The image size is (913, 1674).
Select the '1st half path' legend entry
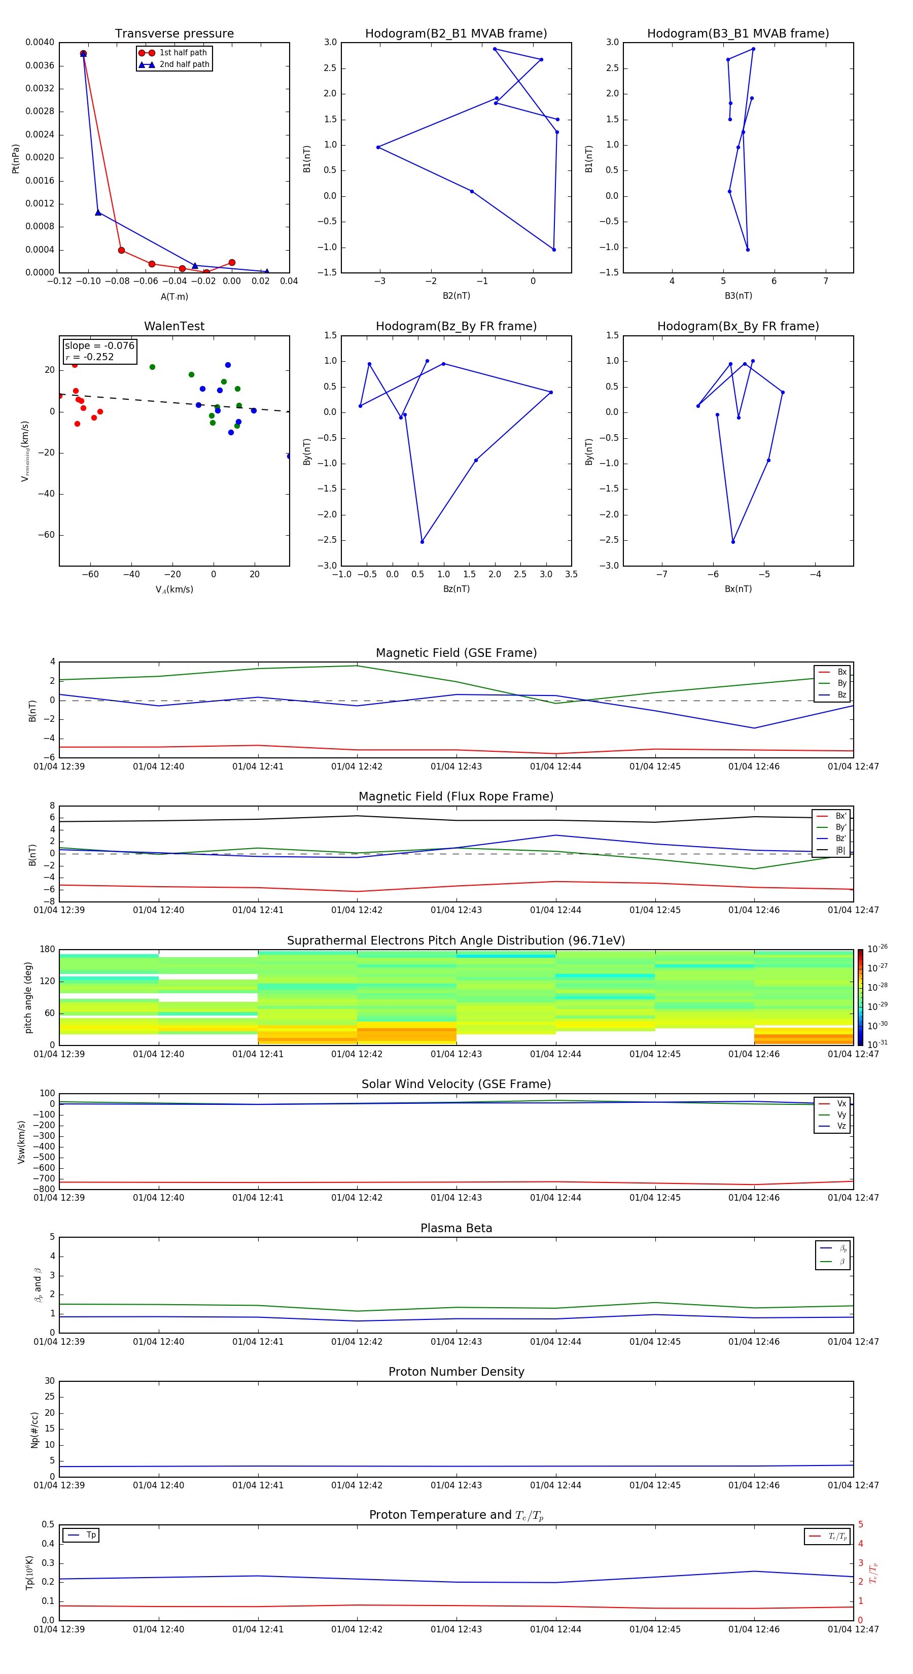(x=173, y=53)
